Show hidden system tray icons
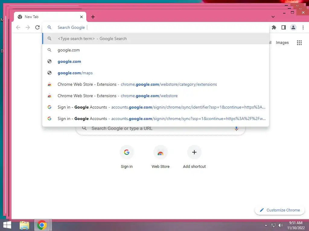309x231 pixels. (266, 225)
